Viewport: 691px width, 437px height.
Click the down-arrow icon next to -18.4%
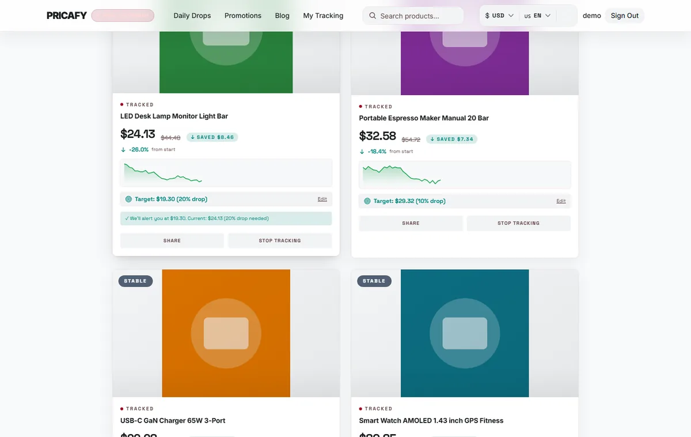[x=362, y=152]
